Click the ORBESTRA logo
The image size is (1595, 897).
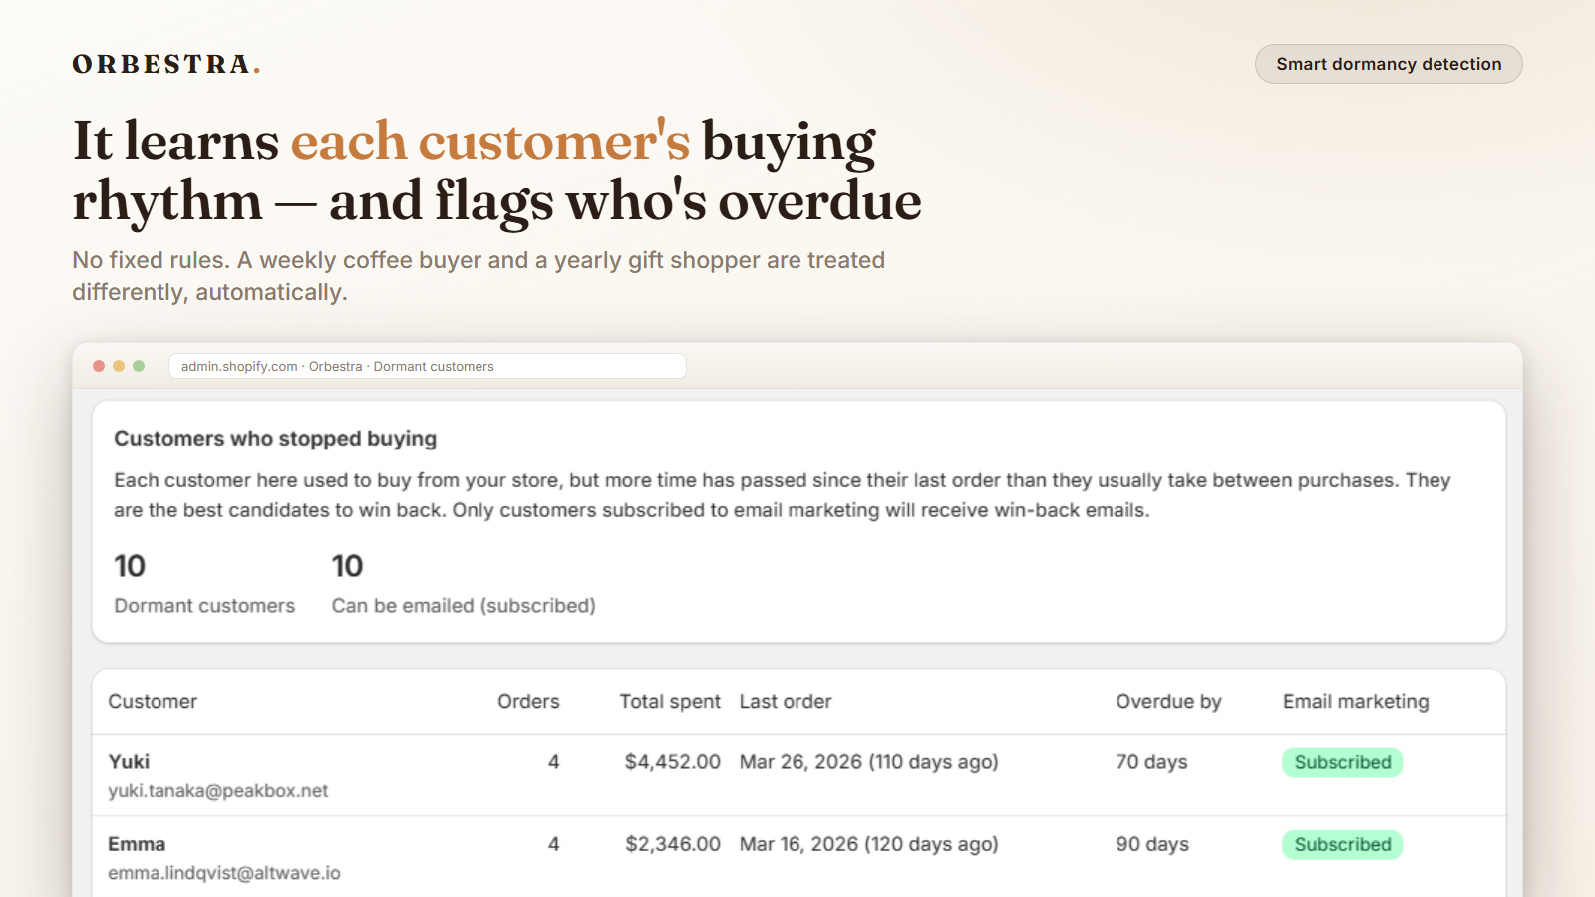(166, 64)
